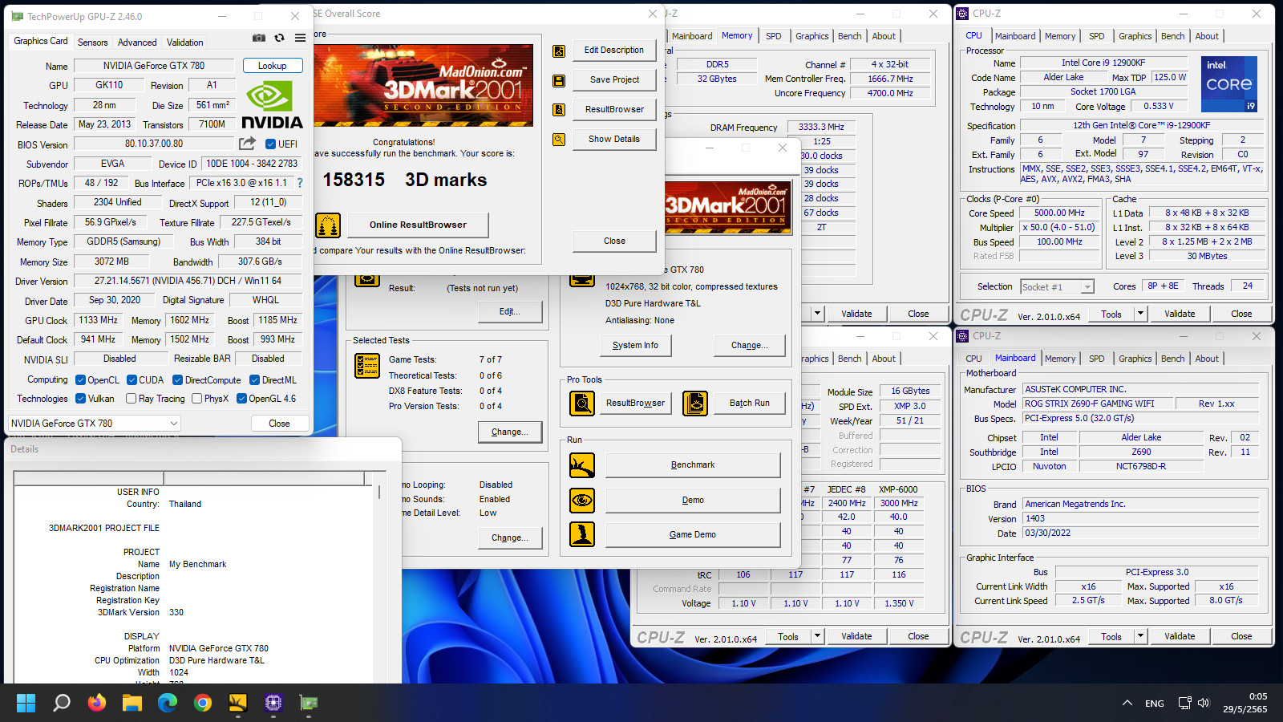
Task: Click Pro Tools ResultBrowser magnifier icon
Action: tap(582, 404)
